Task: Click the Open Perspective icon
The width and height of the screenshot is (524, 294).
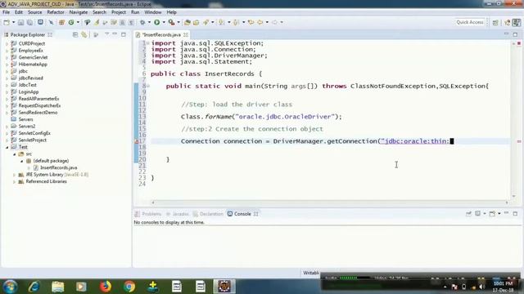Action: tap(495, 22)
